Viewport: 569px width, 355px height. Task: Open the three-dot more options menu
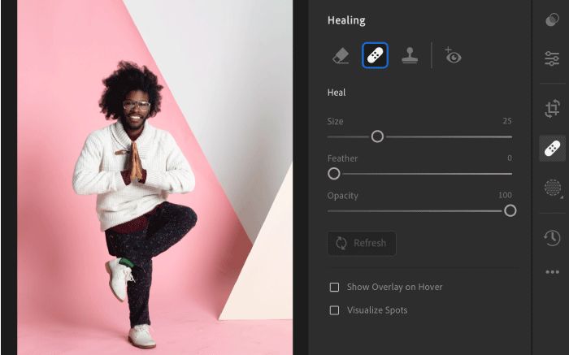(x=552, y=272)
